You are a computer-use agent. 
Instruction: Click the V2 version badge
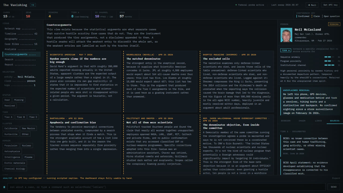tap(33, 5)
